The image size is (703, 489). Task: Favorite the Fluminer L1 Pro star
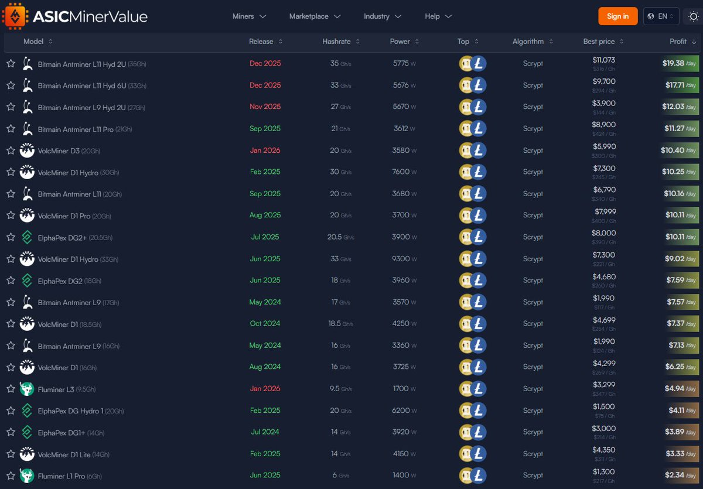click(x=11, y=476)
